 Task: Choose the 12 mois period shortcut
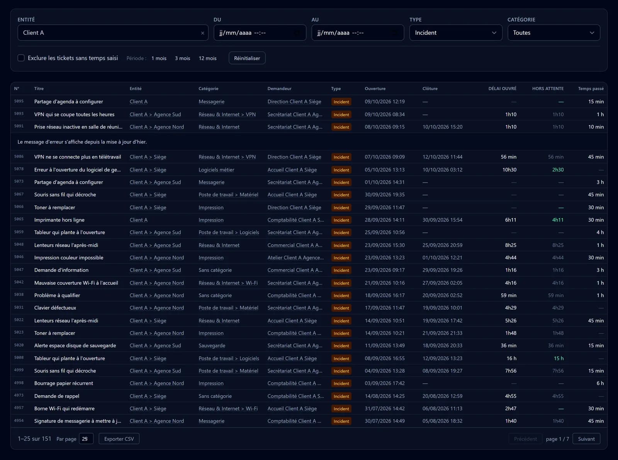(207, 58)
